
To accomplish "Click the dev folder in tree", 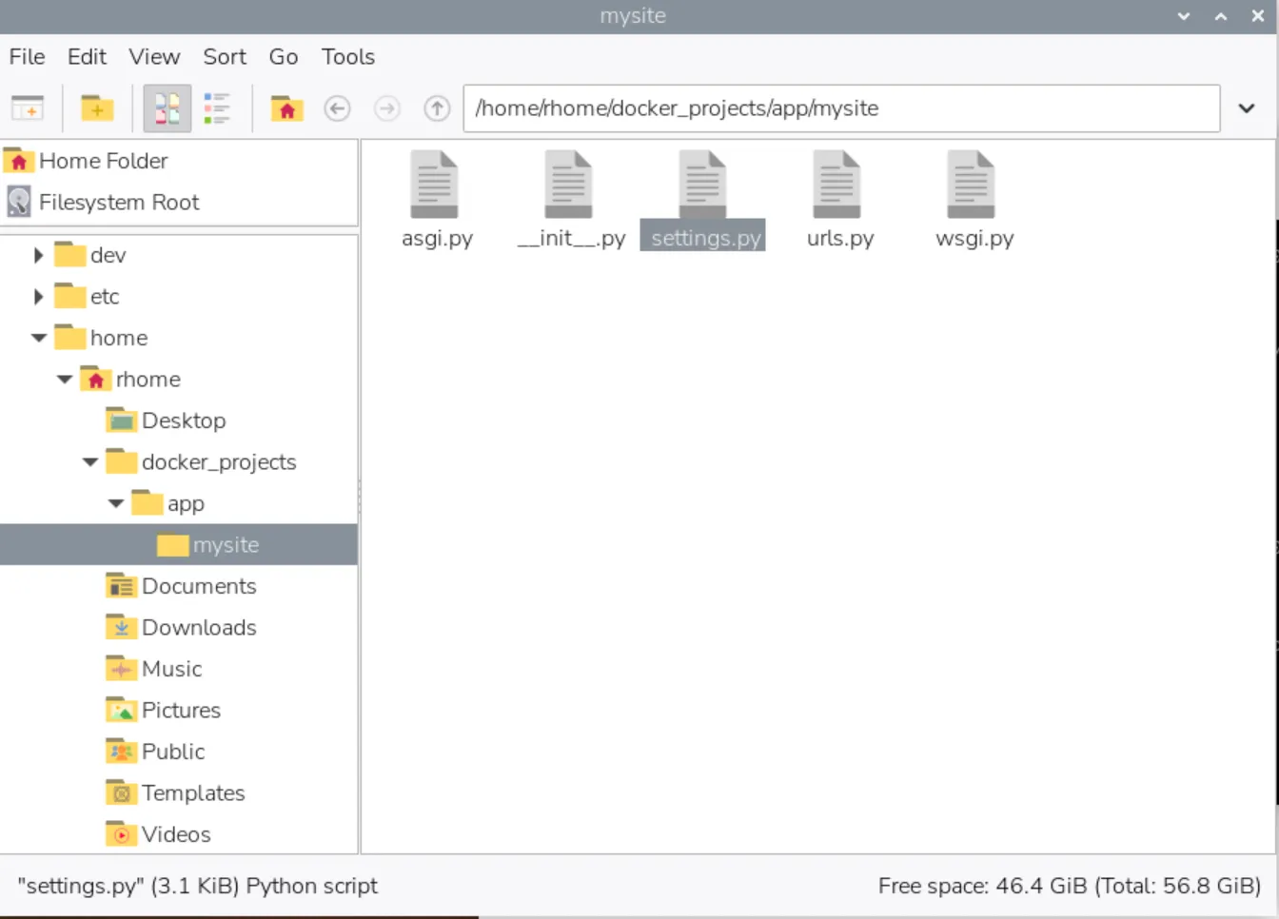I will tap(90, 255).
